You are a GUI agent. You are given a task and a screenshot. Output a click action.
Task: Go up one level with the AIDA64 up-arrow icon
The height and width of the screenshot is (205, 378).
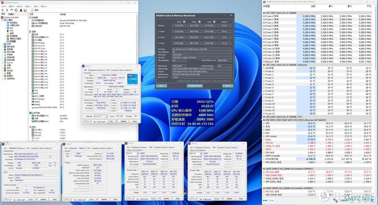[12, 10]
